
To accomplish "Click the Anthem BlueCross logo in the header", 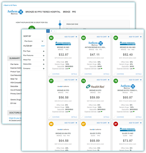I will 15,12.
